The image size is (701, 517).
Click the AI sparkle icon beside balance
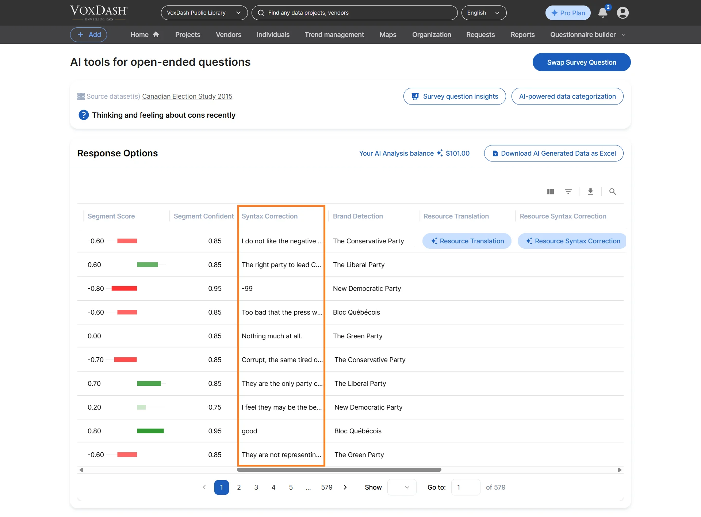point(440,153)
